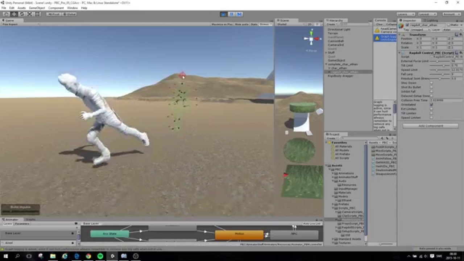Image resolution: width=464 pixels, height=261 pixels.
Task: Uncheck the Orientated checkbox
Action: (432, 104)
